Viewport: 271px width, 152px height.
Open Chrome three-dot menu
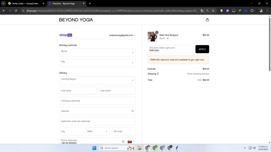[x=267, y=11]
